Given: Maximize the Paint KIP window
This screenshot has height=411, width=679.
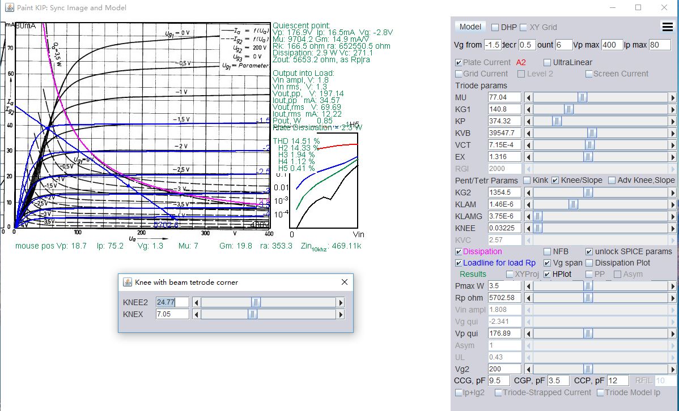Looking at the screenshot, I should click(638, 7).
